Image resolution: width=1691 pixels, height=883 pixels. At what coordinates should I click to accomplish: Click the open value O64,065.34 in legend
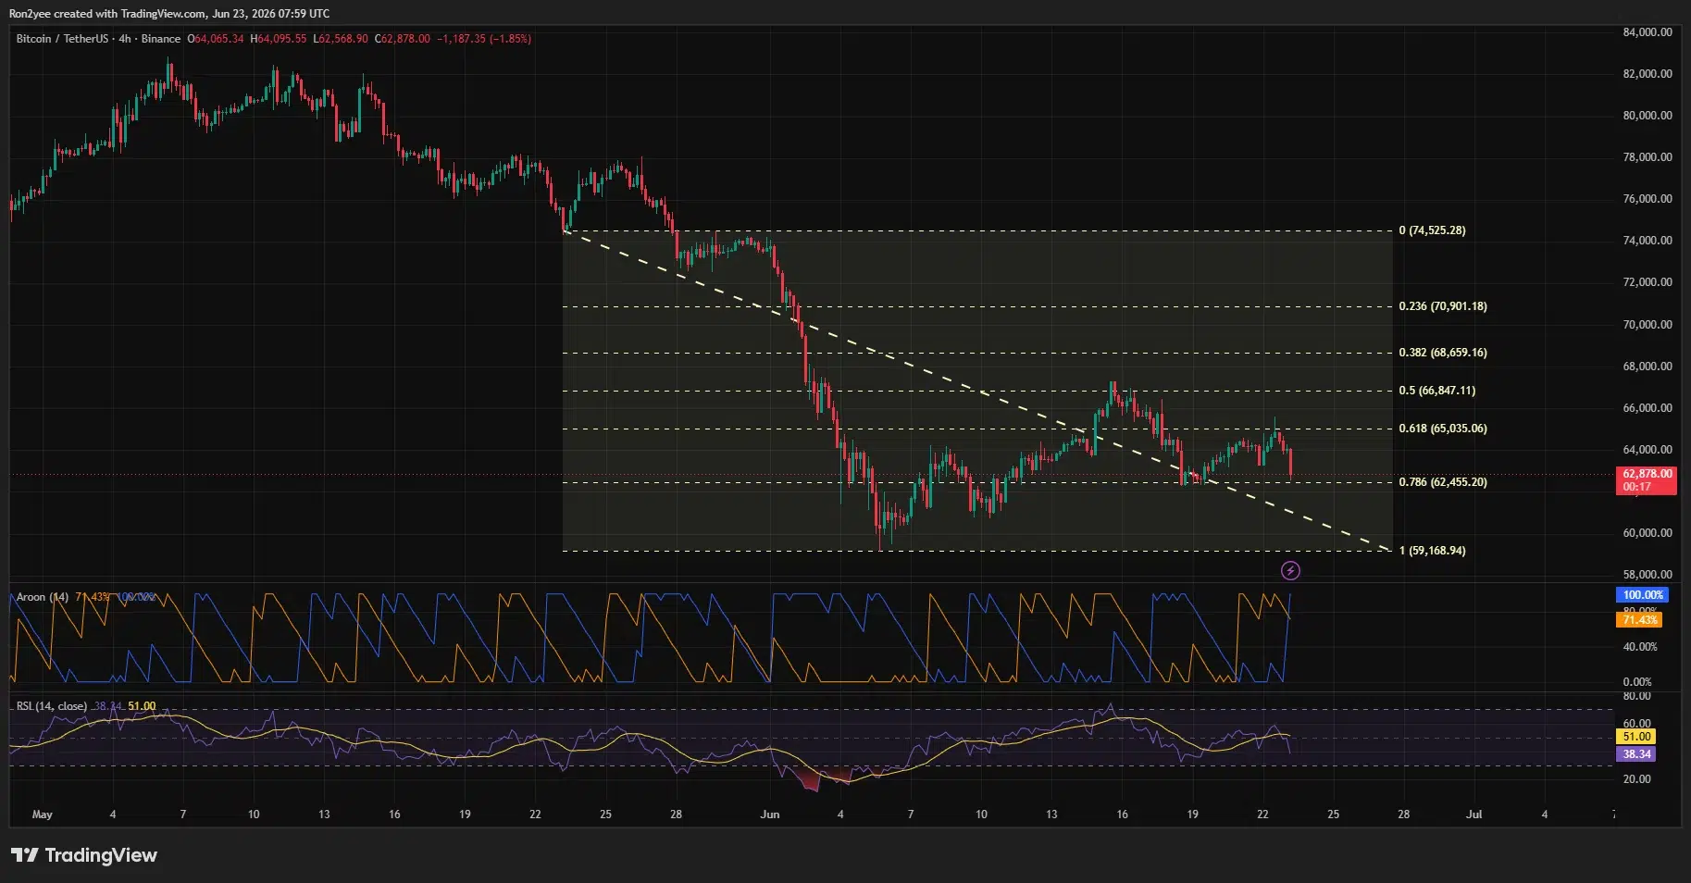coord(216,39)
